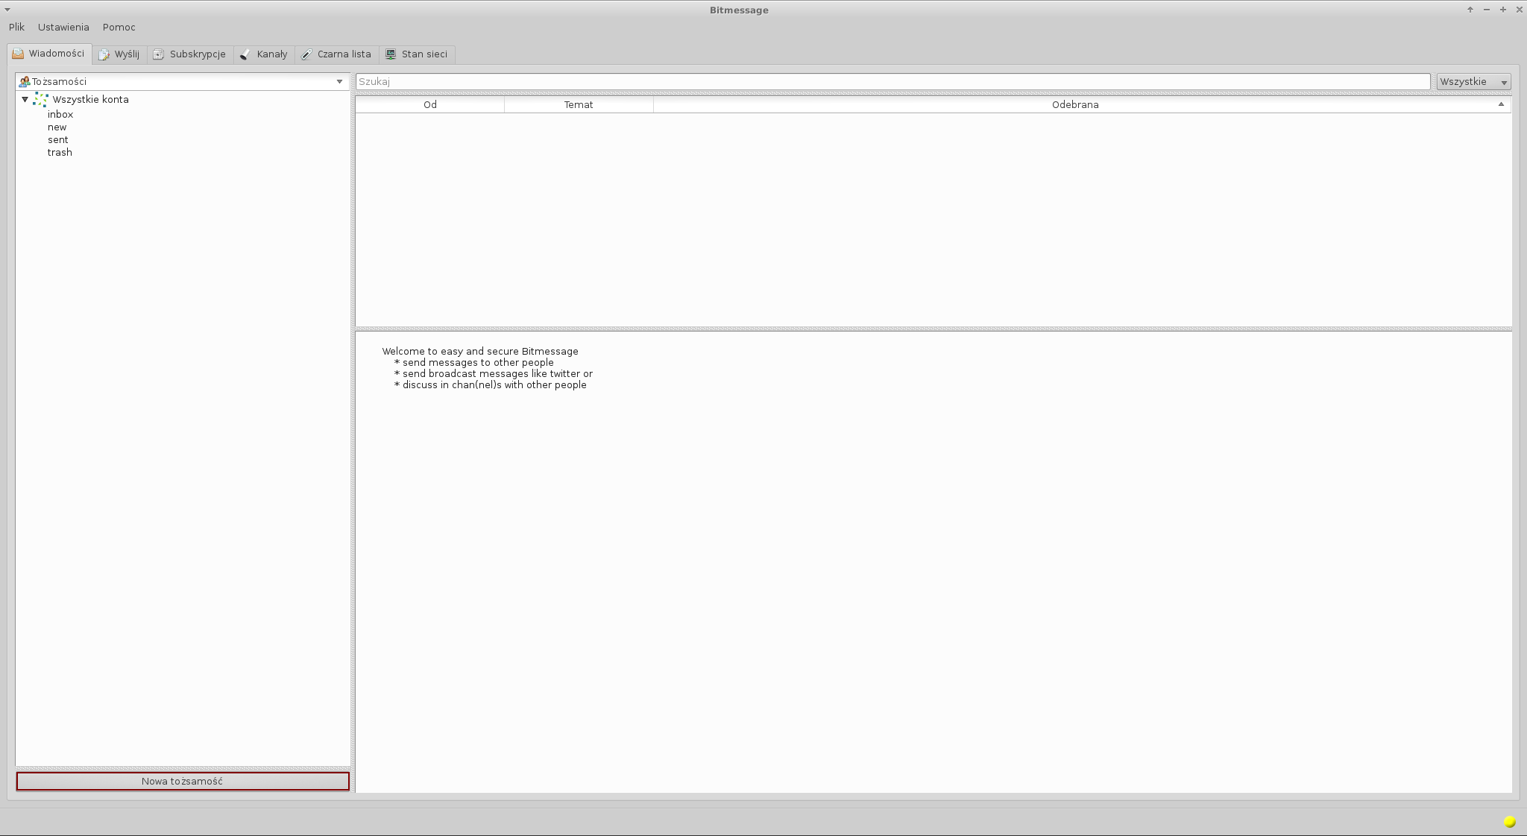Click the 'Welcome to easy and secure Bitmessage' text

[480, 351]
